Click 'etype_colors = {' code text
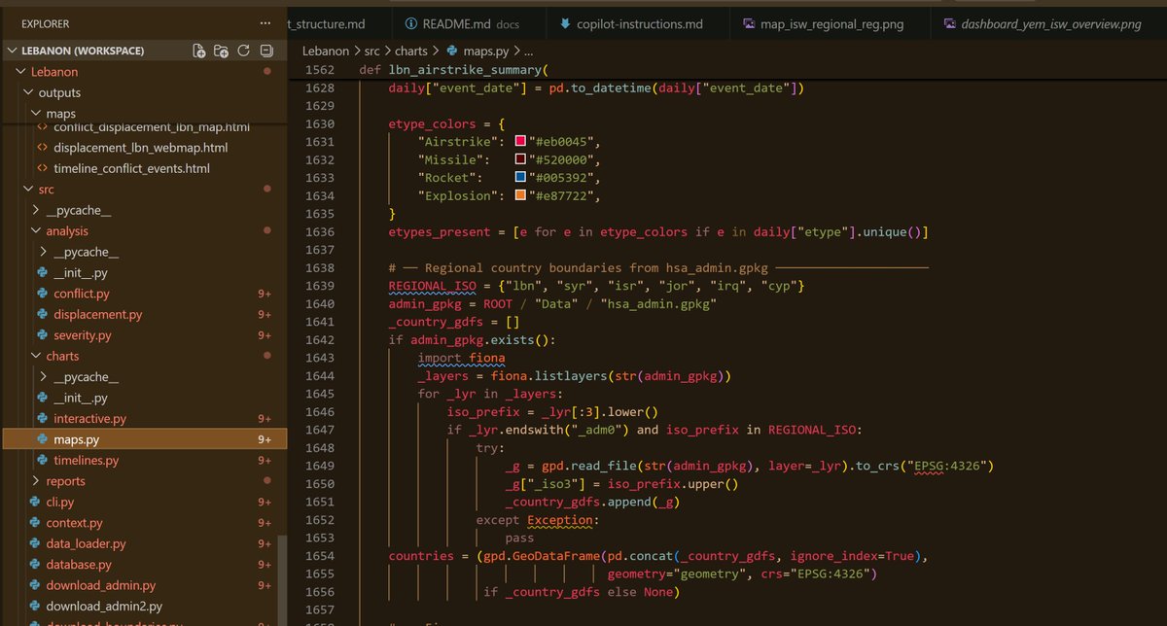 point(446,124)
